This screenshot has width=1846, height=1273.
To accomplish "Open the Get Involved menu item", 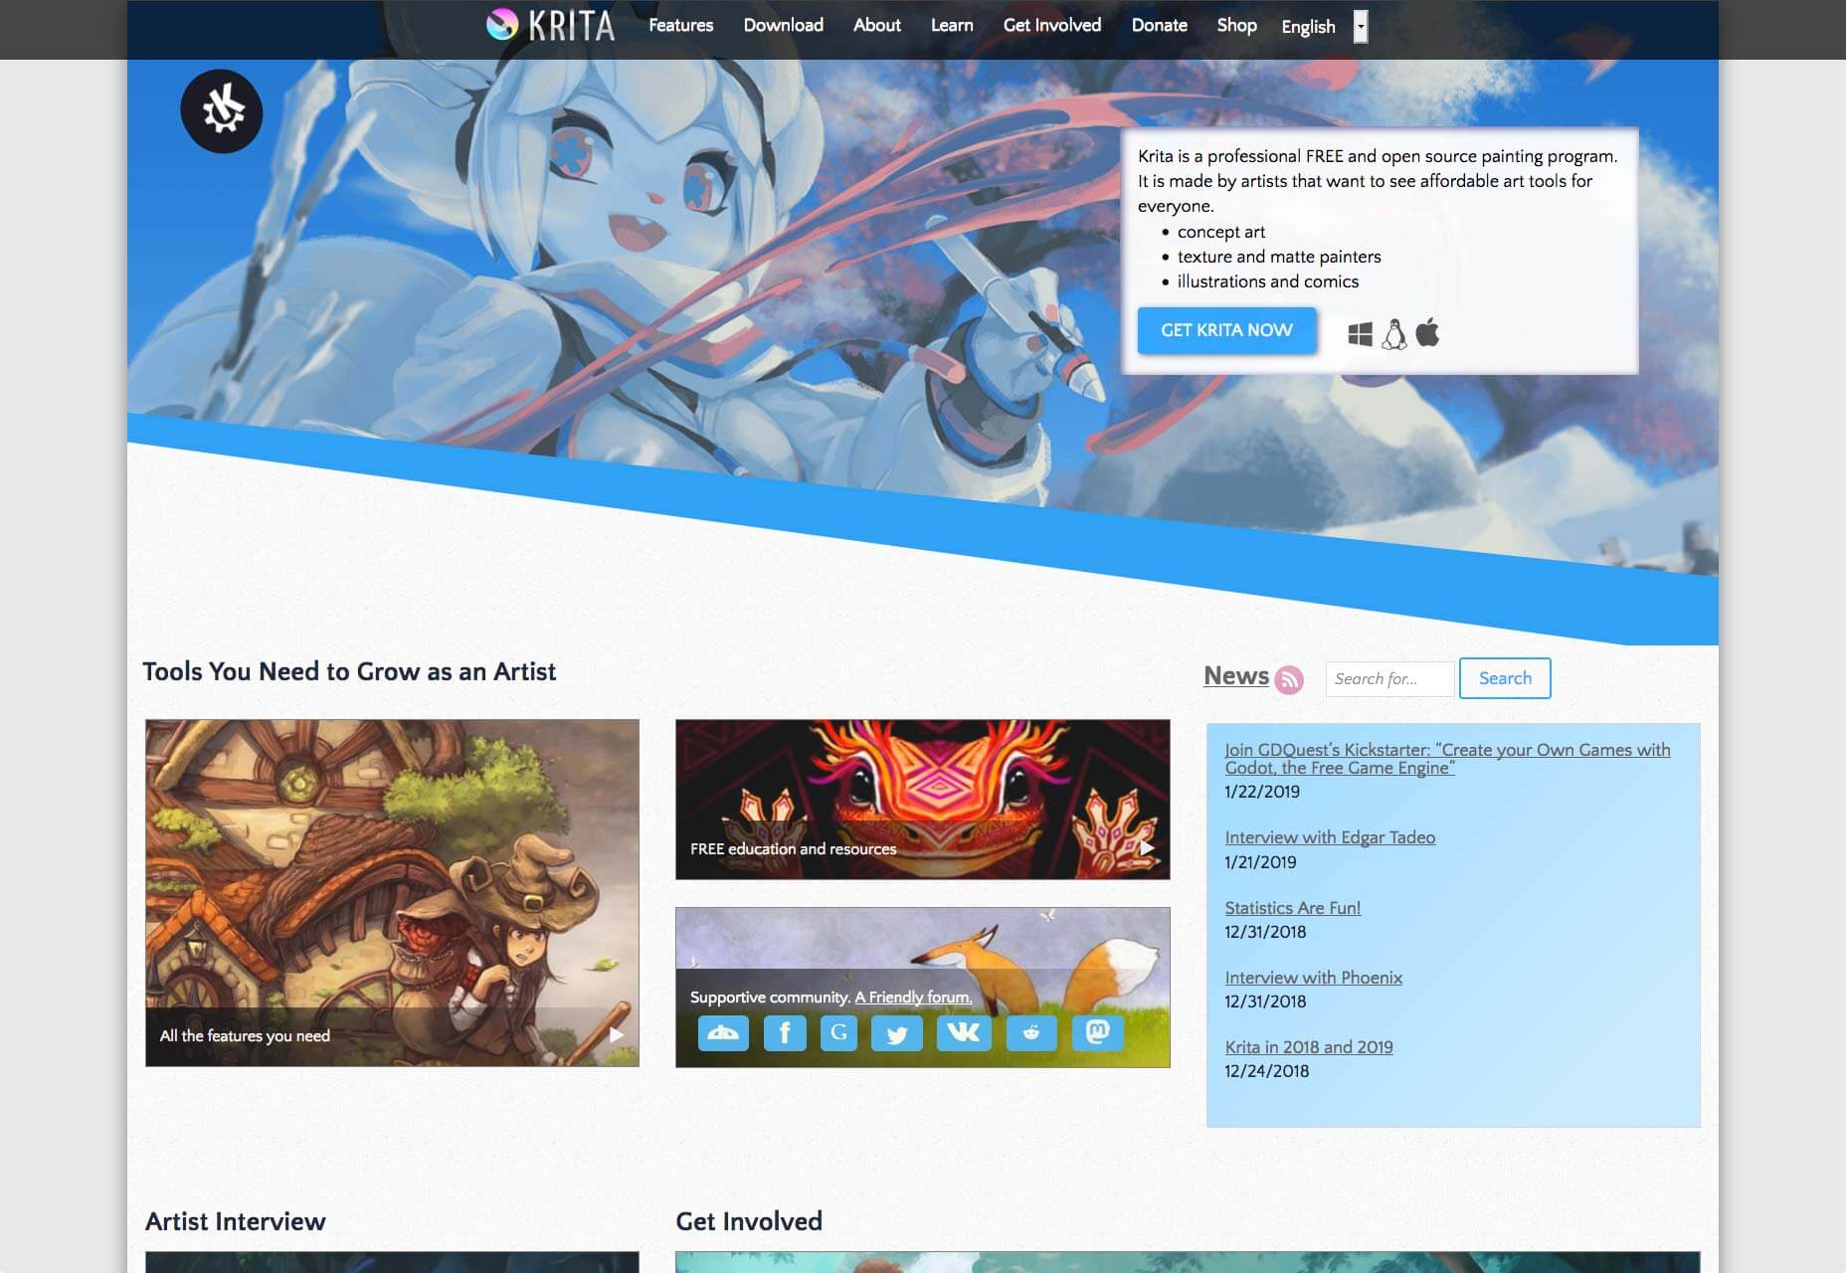I will pyautogui.click(x=1052, y=25).
